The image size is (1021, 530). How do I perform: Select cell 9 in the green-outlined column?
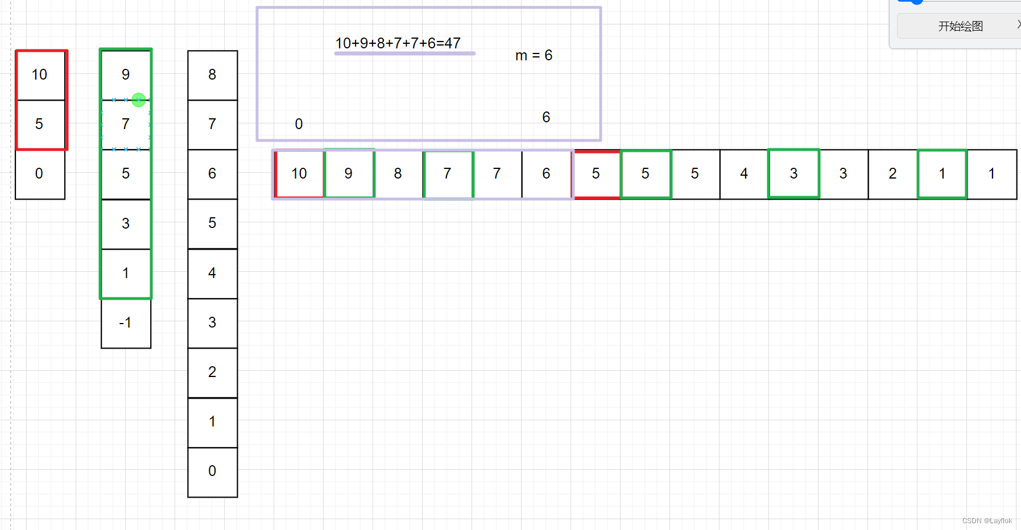(x=126, y=75)
